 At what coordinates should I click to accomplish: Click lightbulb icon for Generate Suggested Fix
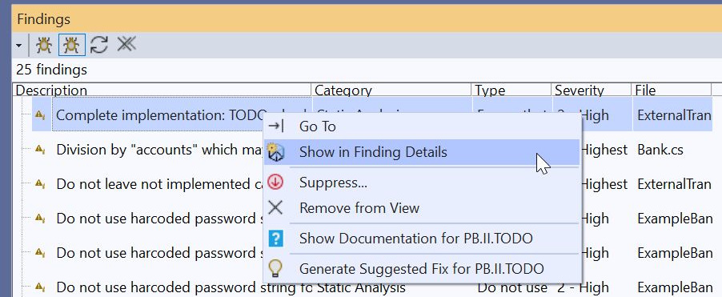click(275, 268)
